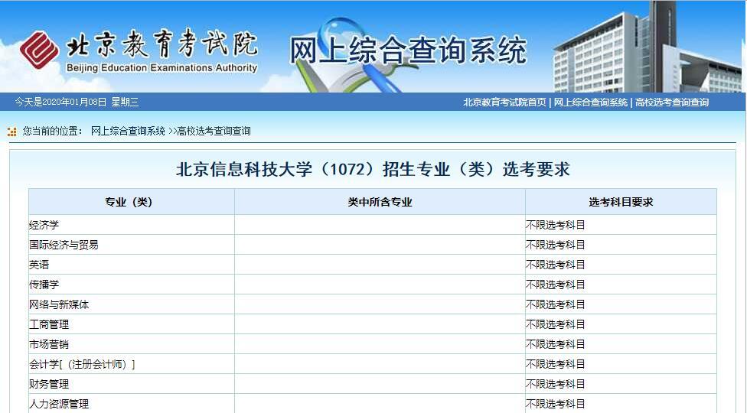Click the 北京教育考试院 calligraphy title
This screenshot has width=747, height=413.
pos(162,44)
